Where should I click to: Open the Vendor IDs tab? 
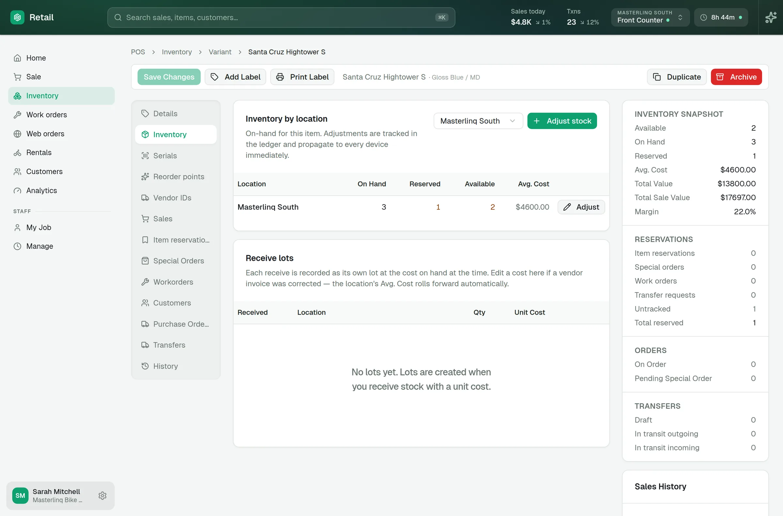(176, 198)
